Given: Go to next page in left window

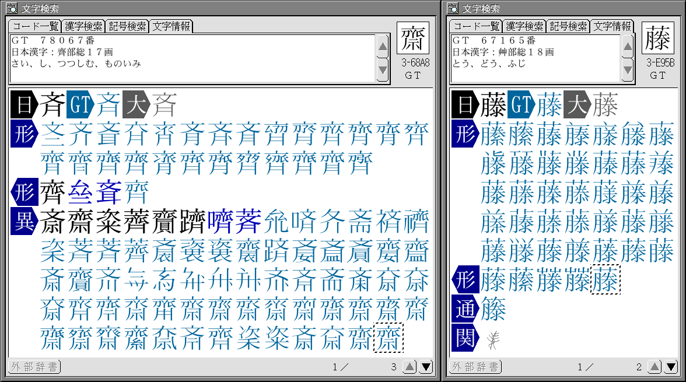Looking at the screenshot, I should point(426,367).
